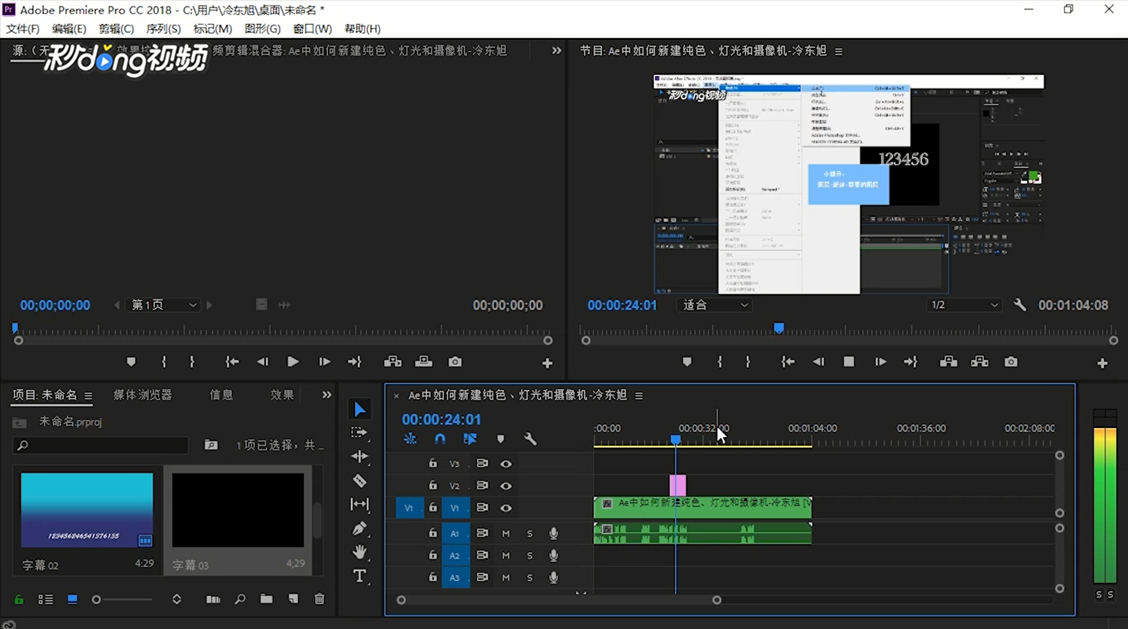Click Extract button in Program monitor

tap(980, 362)
